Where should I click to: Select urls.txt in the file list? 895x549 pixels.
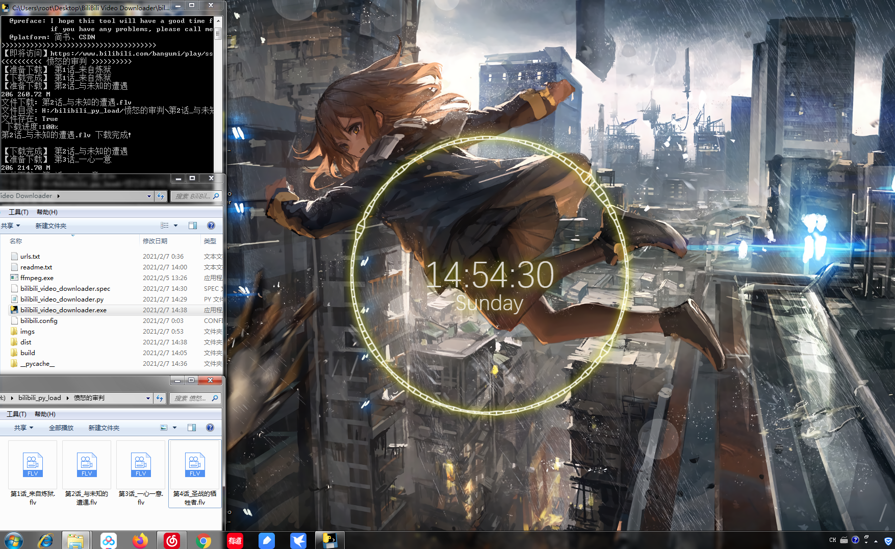[30, 257]
